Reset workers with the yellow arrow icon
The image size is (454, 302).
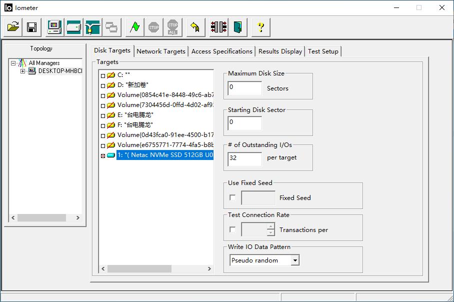(x=195, y=27)
